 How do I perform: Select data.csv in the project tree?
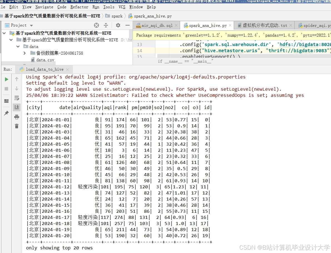(x=45, y=60)
